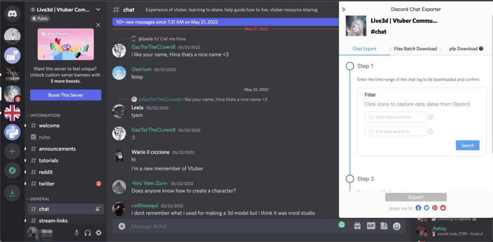Click Oserium username
493x242 pixels.
pos(141,69)
